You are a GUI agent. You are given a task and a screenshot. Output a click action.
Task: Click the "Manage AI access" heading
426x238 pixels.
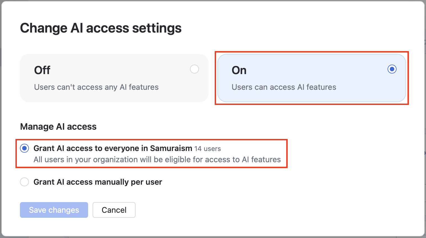pos(58,127)
